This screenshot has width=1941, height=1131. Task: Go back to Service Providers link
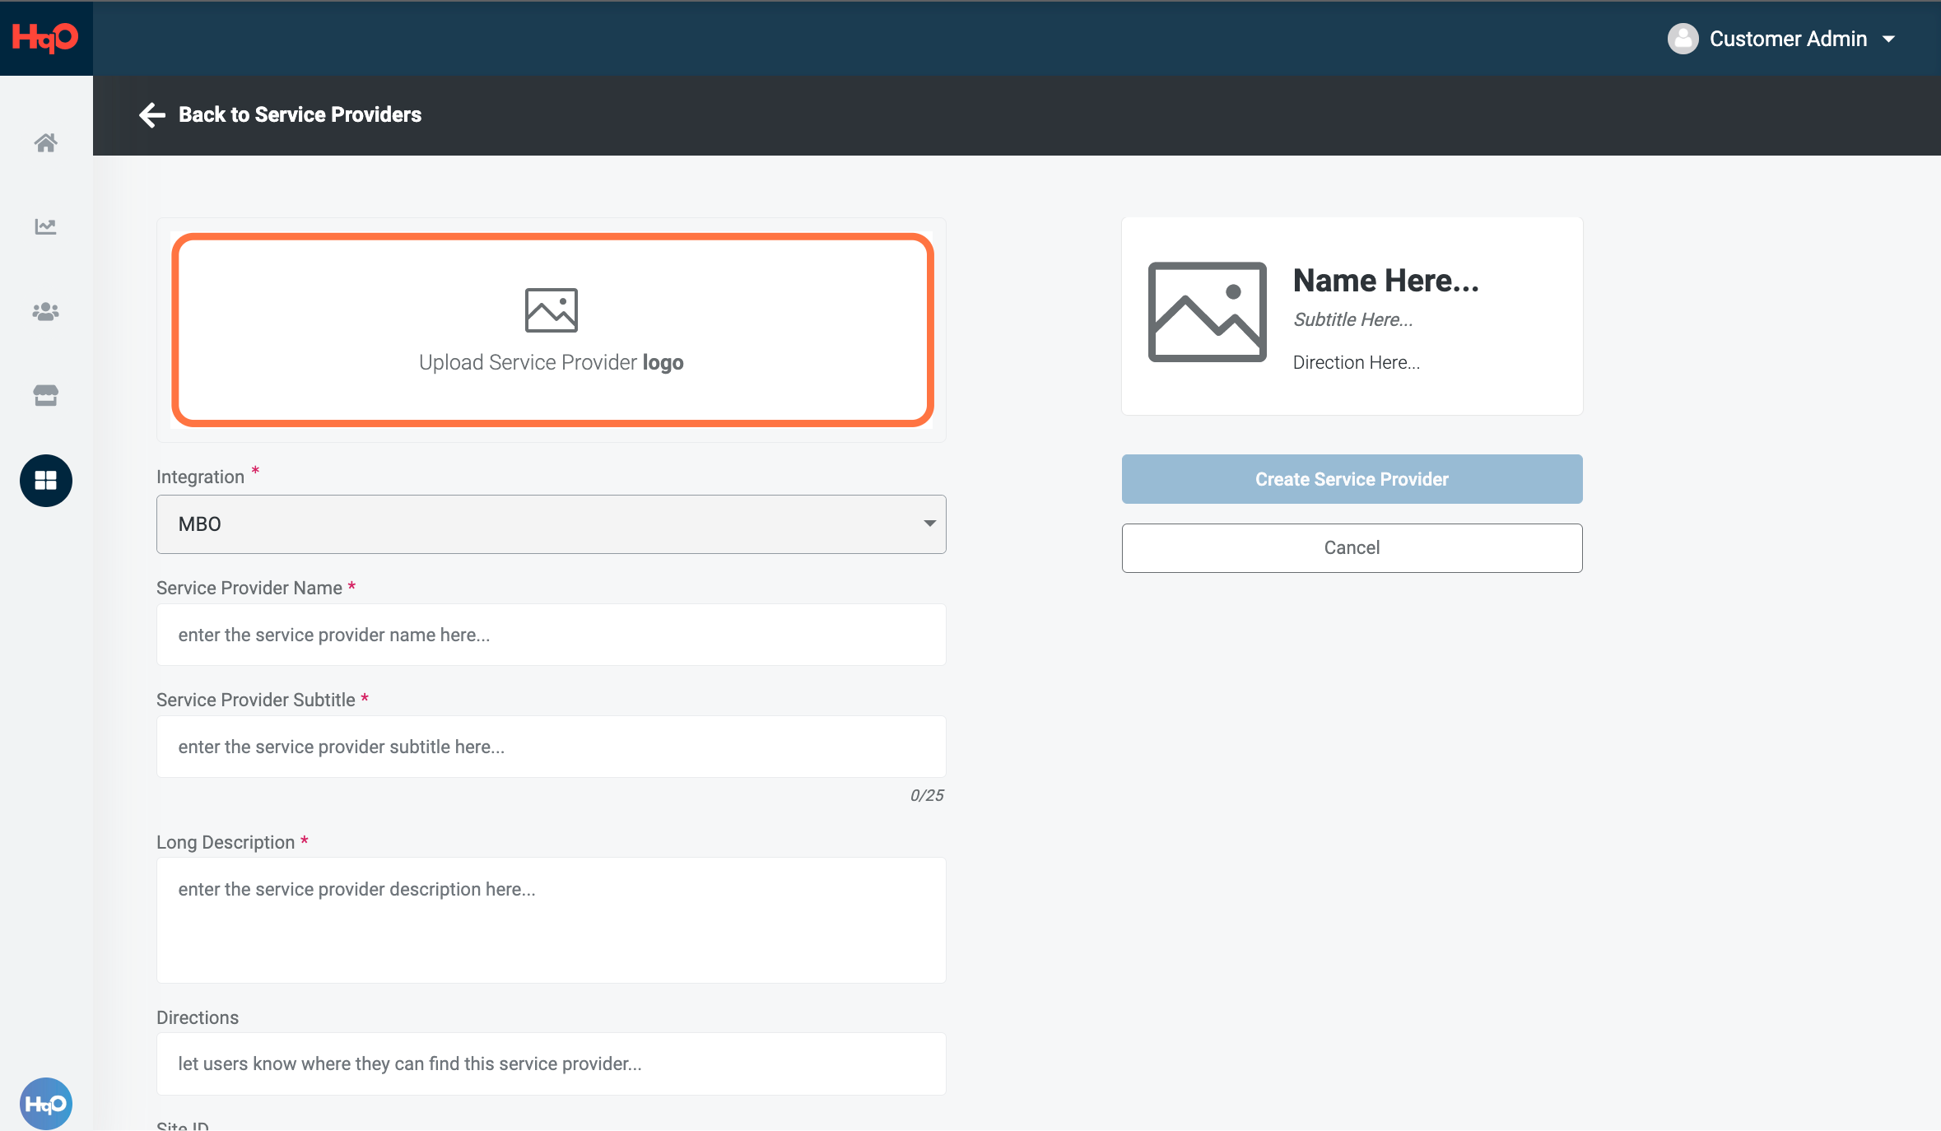click(x=300, y=114)
